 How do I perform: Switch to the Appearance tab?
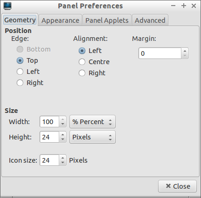point(60,20)
